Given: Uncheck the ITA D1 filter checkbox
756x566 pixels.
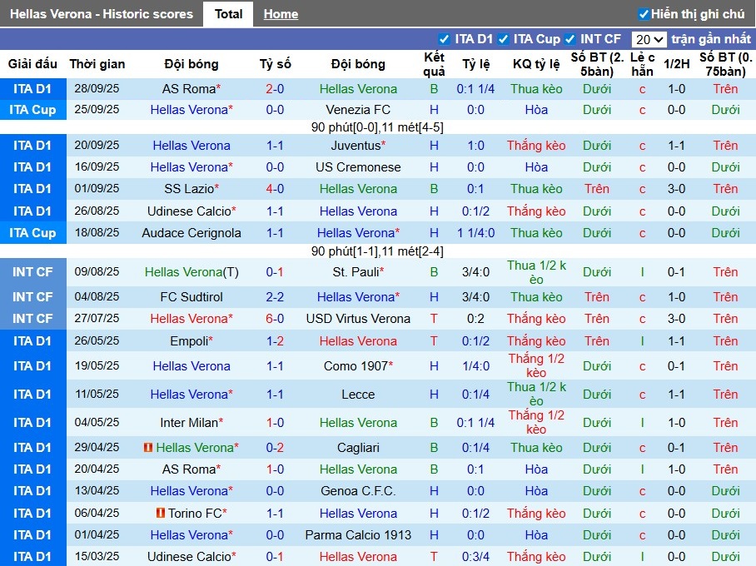Looking at the screenshot, I should click(x=444, y=39).
